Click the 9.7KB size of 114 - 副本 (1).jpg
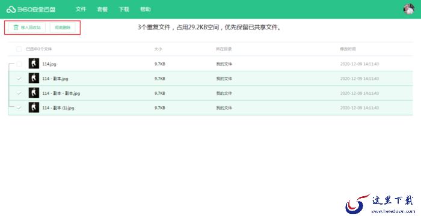 (x=160, y=108)
